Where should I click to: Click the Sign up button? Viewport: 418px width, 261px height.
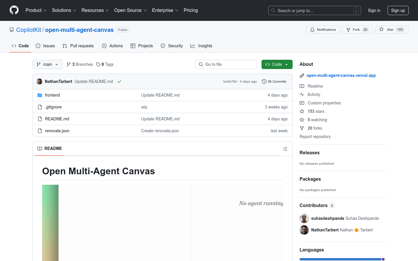click(398, 10)
